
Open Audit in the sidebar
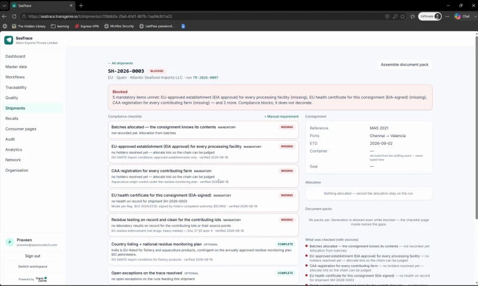pyautogui.click(x=10, y=139)
